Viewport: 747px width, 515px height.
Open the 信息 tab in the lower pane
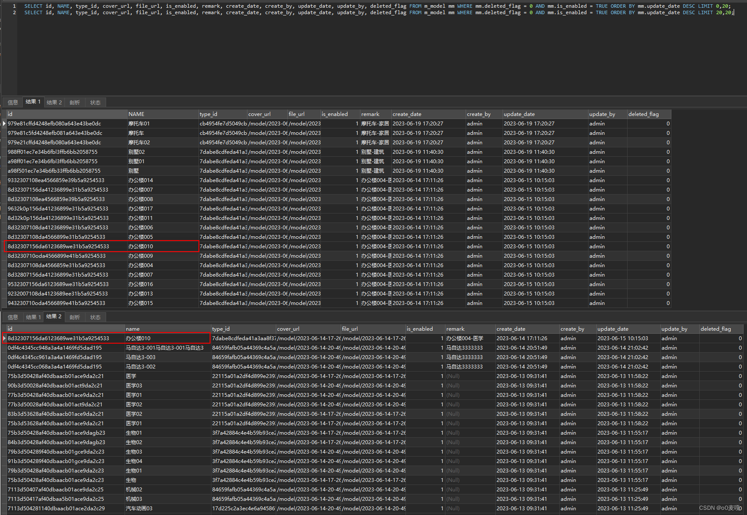(13, 317)
